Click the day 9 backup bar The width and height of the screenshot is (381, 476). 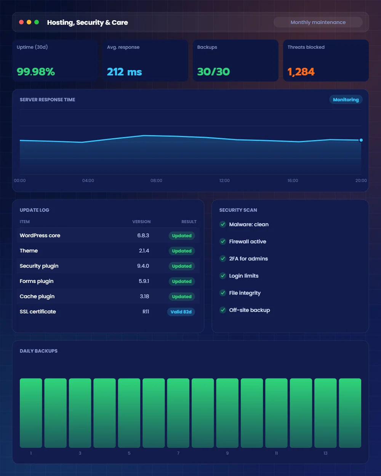pyautogui.click(x=227, y=413)
